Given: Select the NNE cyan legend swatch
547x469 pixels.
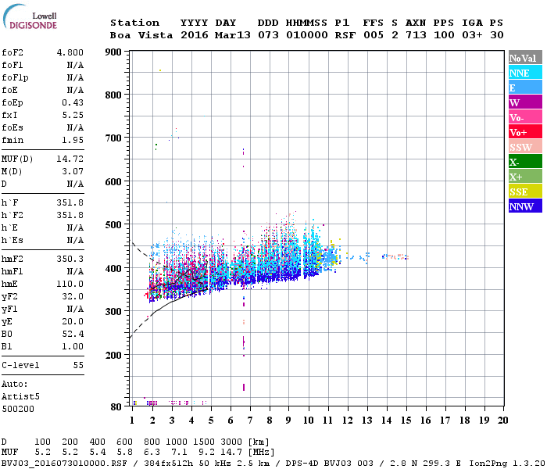Looking at the screenshot, I should coord(525,73).
